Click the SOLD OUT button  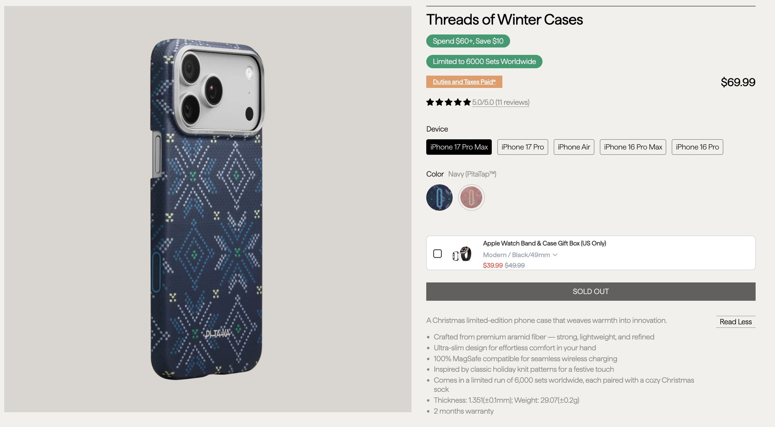pos(591,292)
